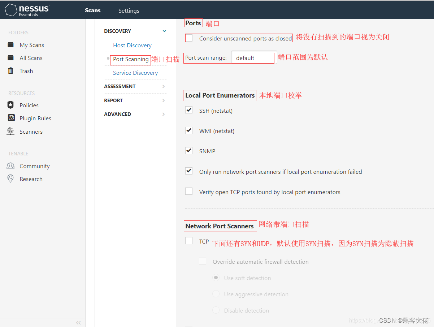Select Disable detection radio button

pos(216,310)
